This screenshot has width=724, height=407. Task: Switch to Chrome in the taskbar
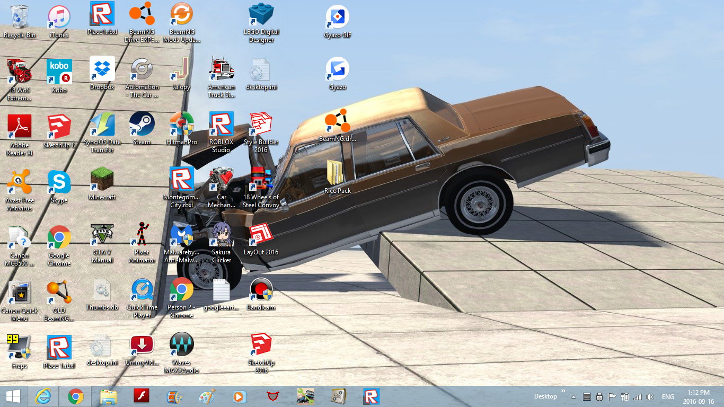76,396
